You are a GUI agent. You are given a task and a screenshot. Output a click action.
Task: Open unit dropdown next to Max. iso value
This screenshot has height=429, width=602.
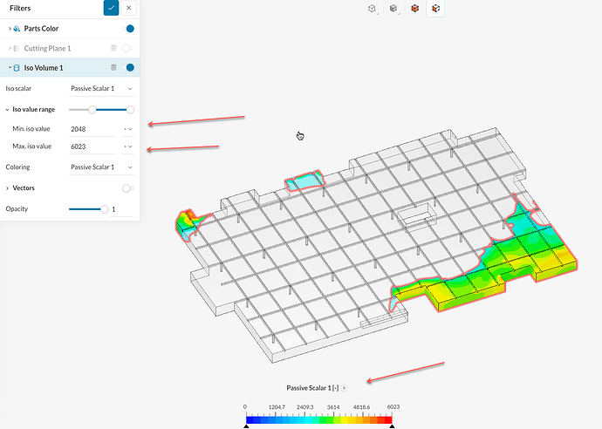(128, 146)
